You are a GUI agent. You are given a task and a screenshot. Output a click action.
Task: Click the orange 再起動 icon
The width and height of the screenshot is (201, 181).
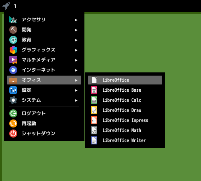tap(13, 123)
